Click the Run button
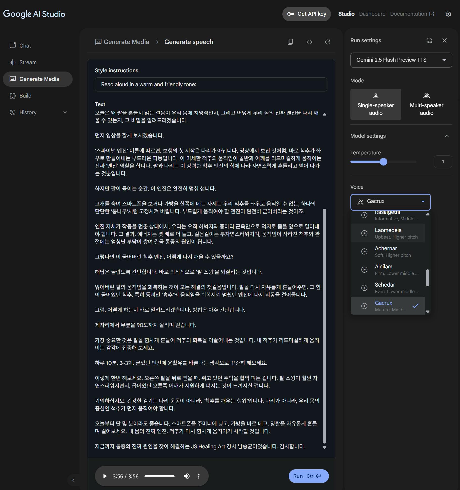460x490 pixels. point(309,476)
